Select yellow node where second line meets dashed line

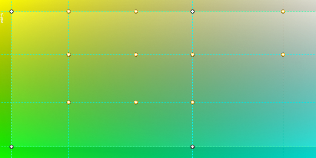click(x=283, y=54)
